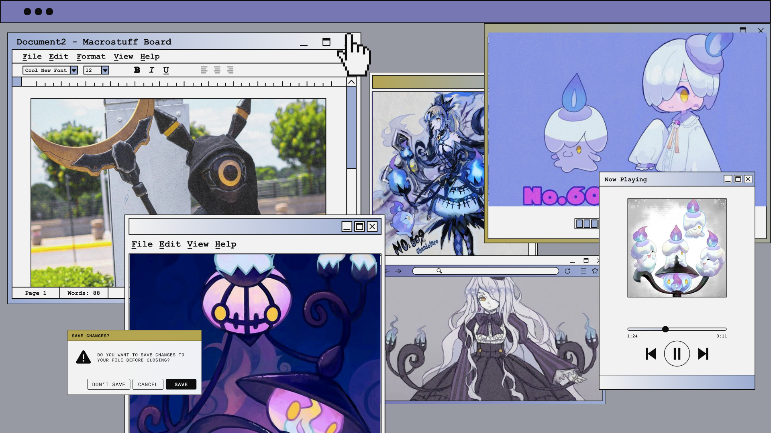Open the browser hamburger menu

click(583, 271)
